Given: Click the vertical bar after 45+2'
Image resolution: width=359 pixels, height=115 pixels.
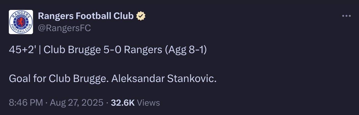Looking at the screenshot, I should pos(40,50).
